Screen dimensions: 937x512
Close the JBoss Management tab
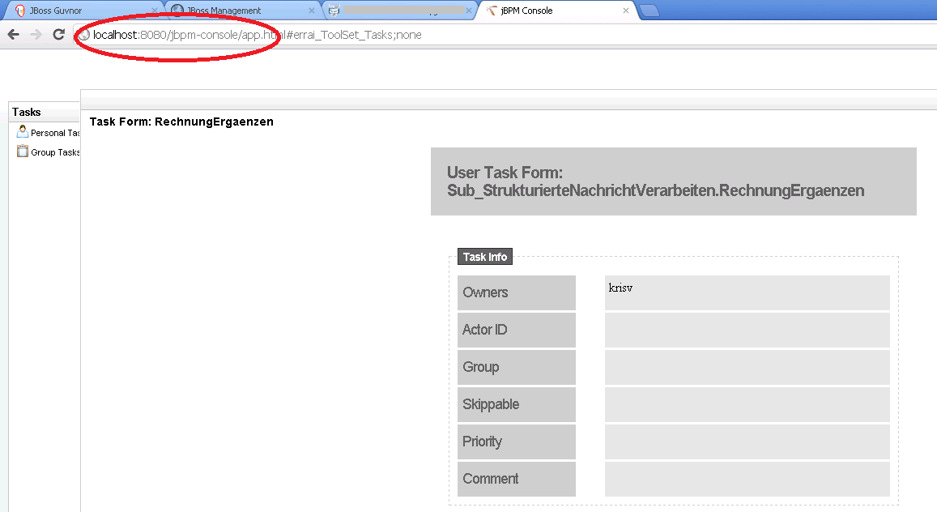pyautogui.click(x=312, y=11)
